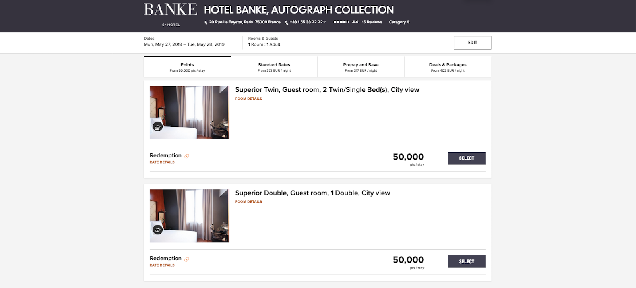Open the Deals & Packages tab

pyautogui.click(x=448, y=67)
